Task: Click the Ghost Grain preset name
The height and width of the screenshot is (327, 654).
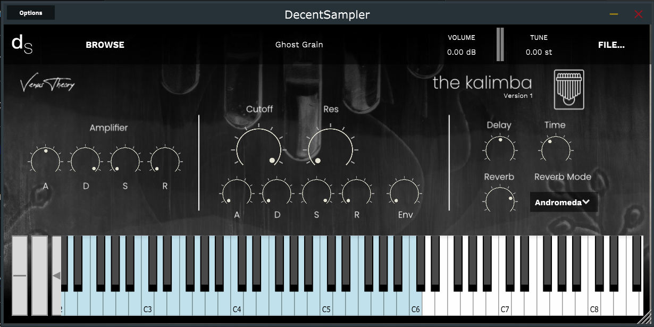Action: point(299,45)
